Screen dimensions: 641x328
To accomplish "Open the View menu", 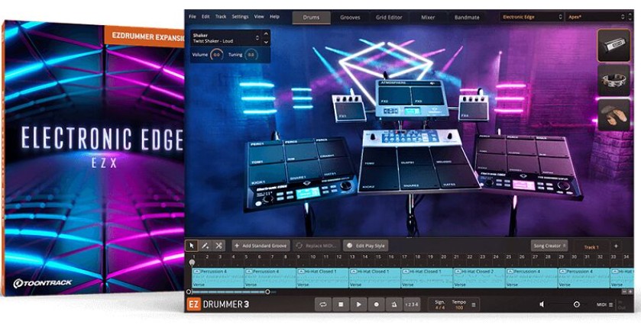I will point(259,17).
